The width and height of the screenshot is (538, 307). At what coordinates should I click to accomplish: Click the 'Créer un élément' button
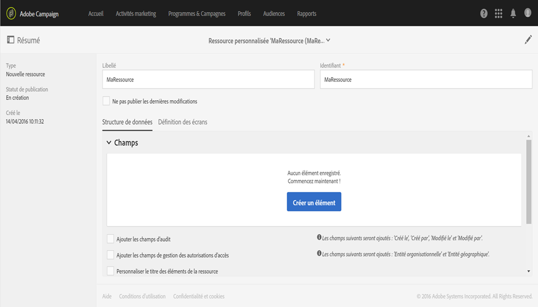(314, 202)
